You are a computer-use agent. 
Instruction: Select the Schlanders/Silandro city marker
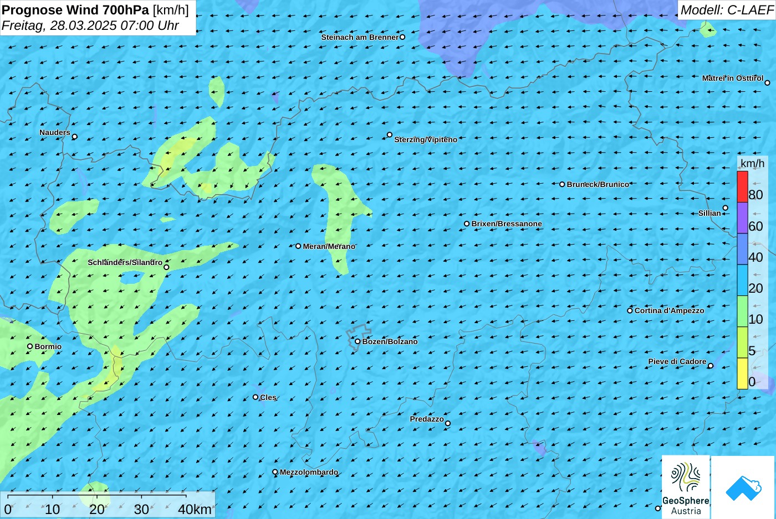(x=166, y=267)
